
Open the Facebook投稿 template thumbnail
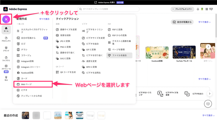[x=157, y=53]
